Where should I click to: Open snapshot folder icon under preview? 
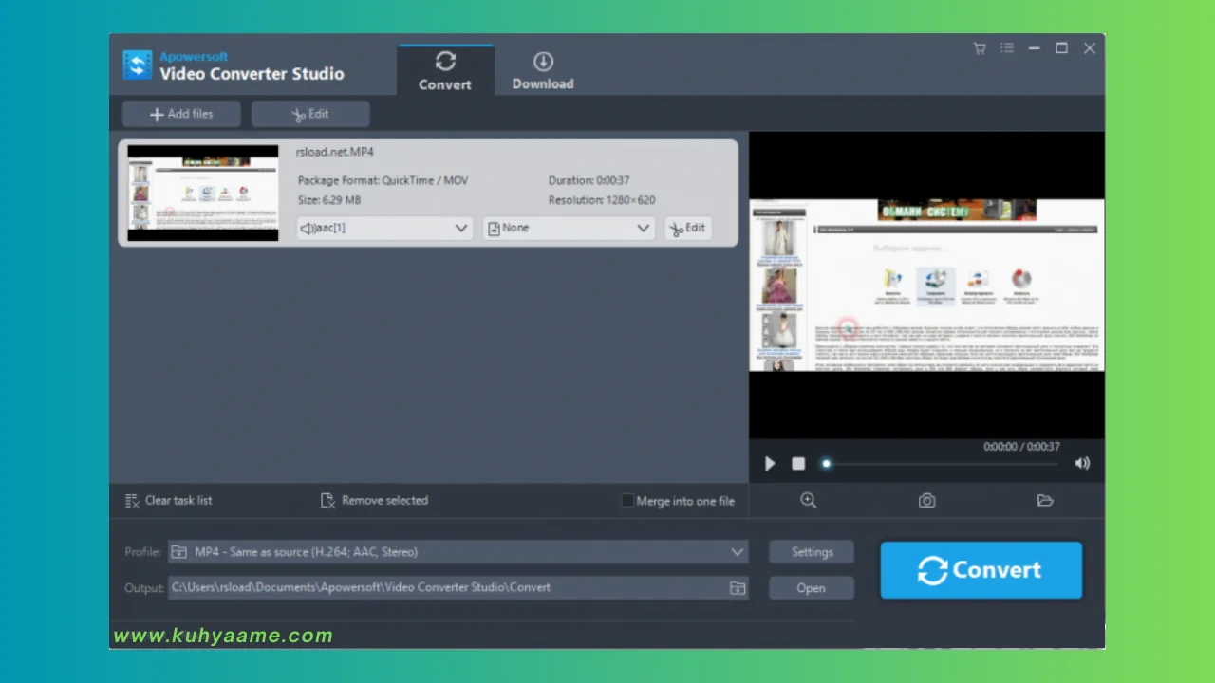1045,500
